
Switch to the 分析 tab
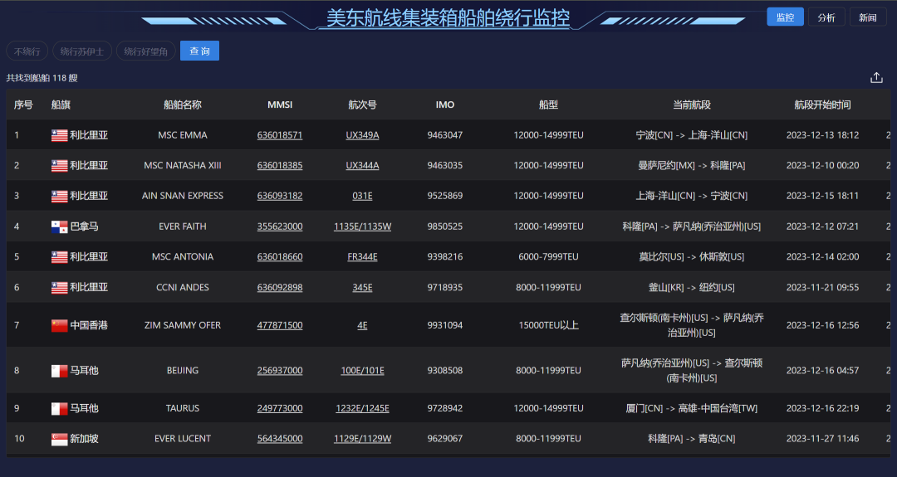(x=826, y=17)
